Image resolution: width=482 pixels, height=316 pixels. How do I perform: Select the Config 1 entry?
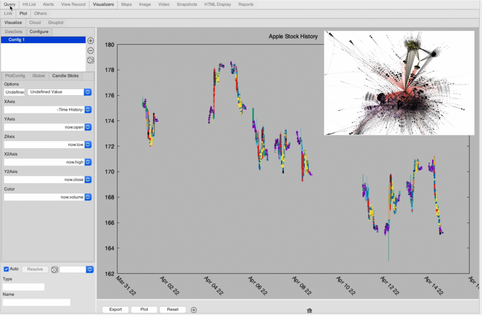pos(43,40)
